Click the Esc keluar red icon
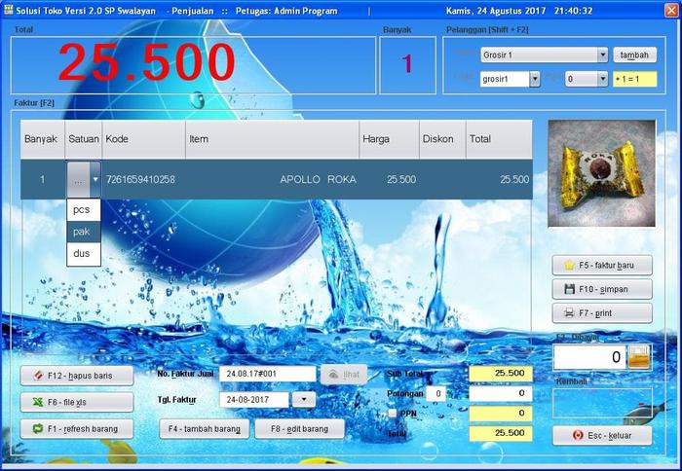This screenshot has width=682, height=471. tap(579, 435)
